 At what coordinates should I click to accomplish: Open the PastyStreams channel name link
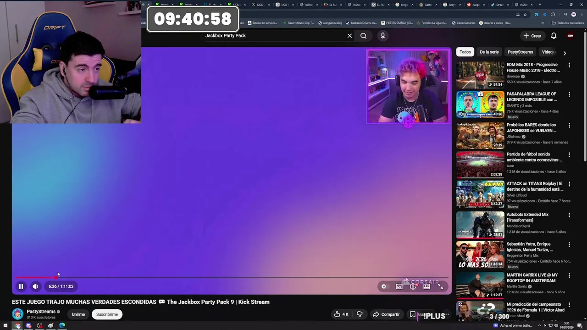click(41, 312)
